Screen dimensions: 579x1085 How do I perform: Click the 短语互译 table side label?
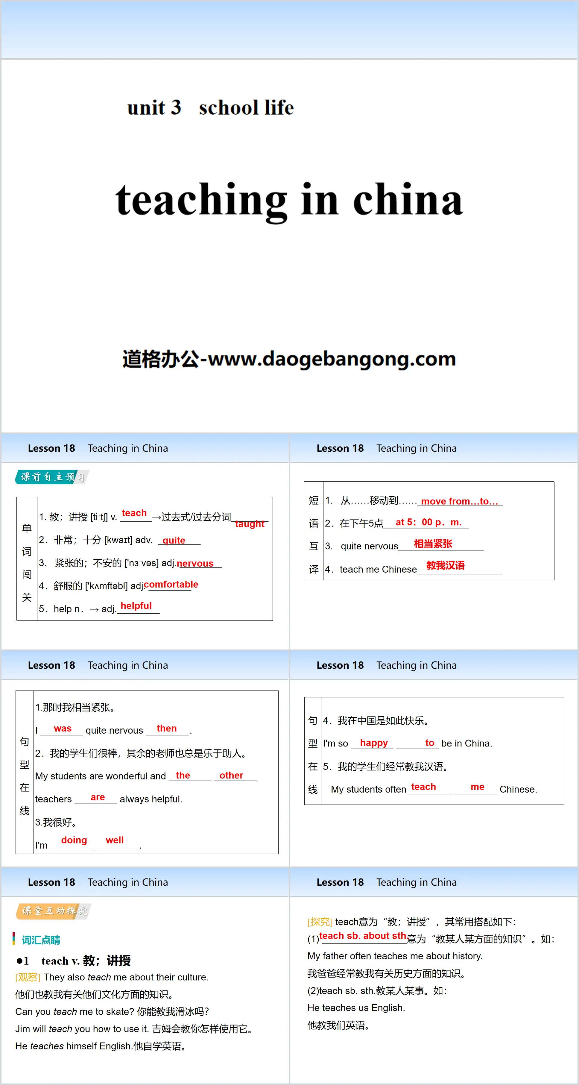coord(314,535)
